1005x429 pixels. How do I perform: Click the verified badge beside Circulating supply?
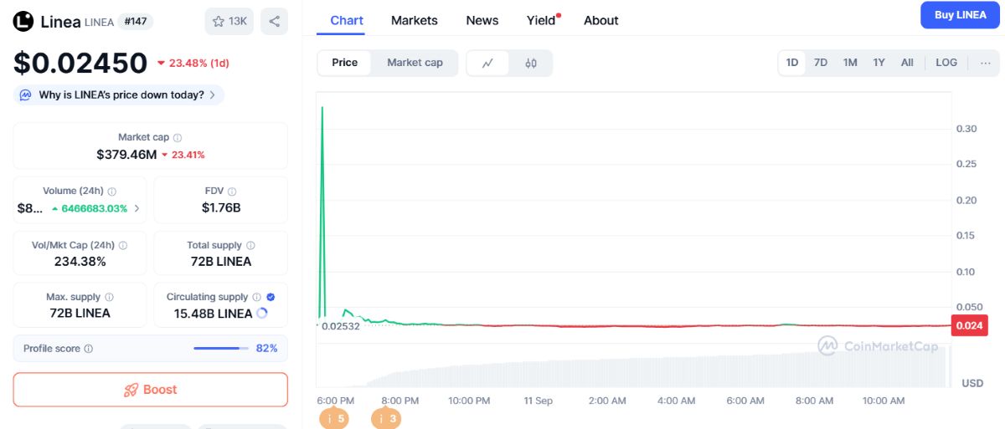(271, 297)
